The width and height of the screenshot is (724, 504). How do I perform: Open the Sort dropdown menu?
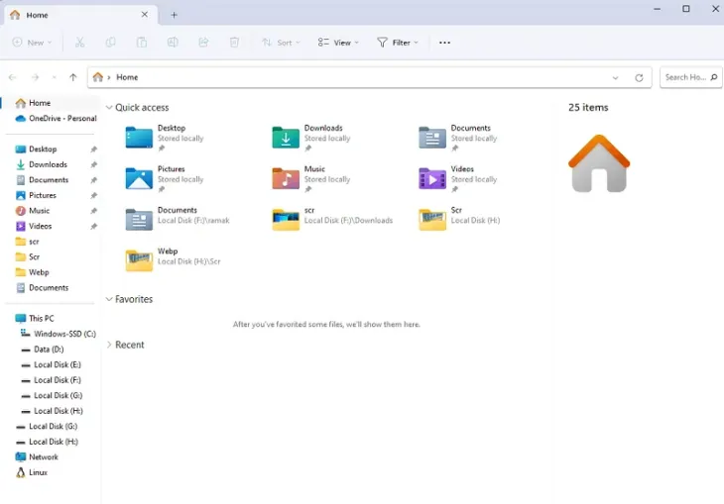(x=281, y=43)
